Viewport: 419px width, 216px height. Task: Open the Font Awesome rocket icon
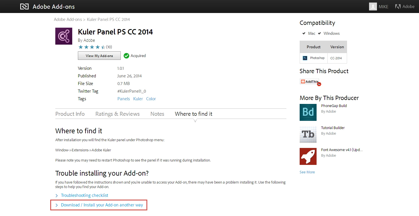coord(308,156)
